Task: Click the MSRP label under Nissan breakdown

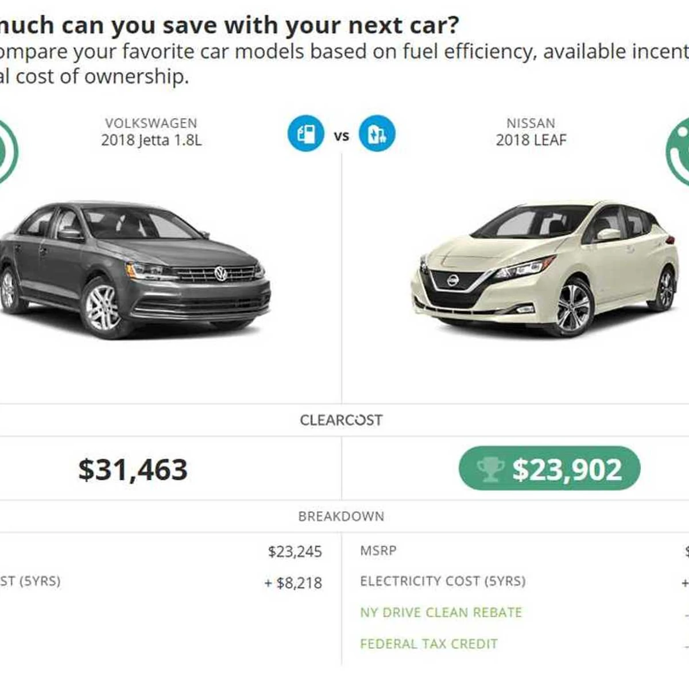Action: point(378,551)
